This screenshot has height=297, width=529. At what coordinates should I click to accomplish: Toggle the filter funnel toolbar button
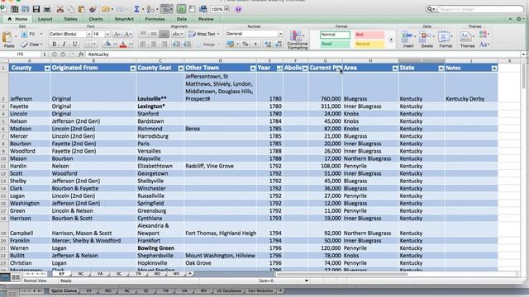pos(167,9)
